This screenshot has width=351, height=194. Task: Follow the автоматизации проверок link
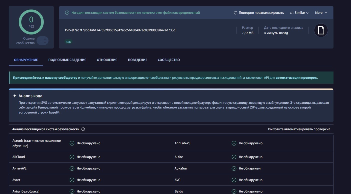[x=296, y=78]
